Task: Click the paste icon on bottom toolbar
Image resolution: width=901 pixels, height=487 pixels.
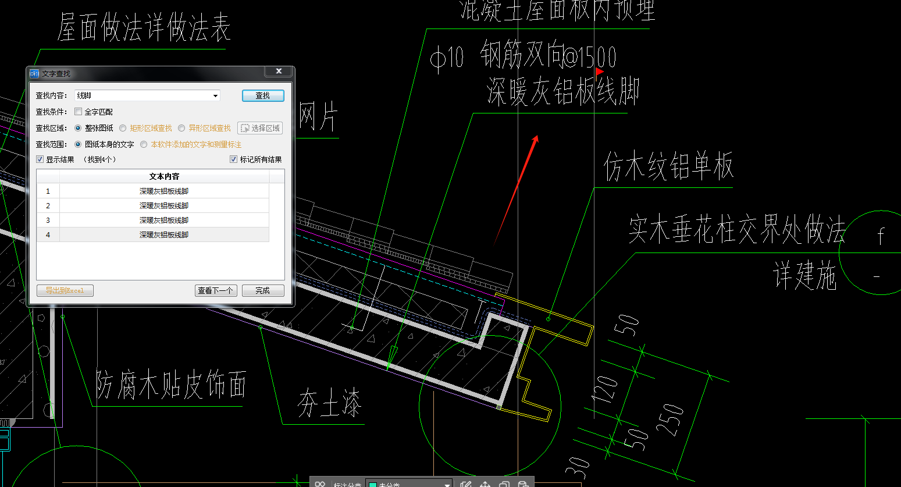Action: click(523, 484)
